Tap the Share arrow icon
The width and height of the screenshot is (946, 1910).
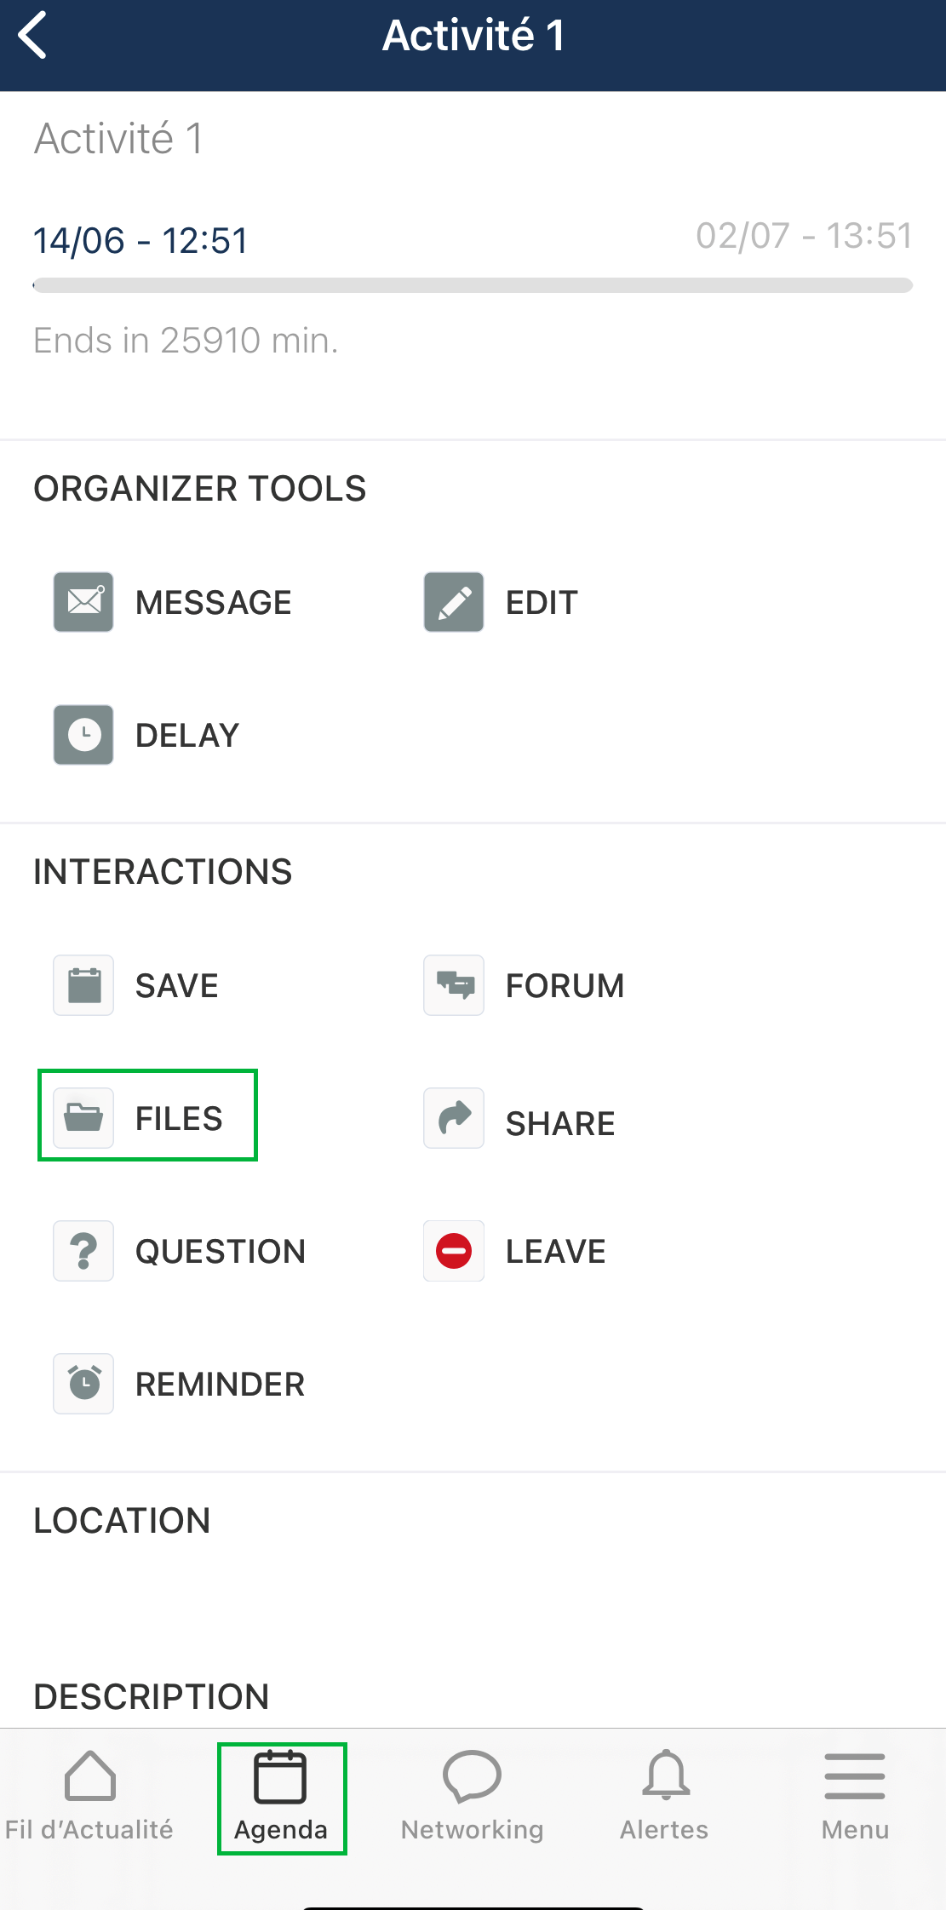(454, 1118)
